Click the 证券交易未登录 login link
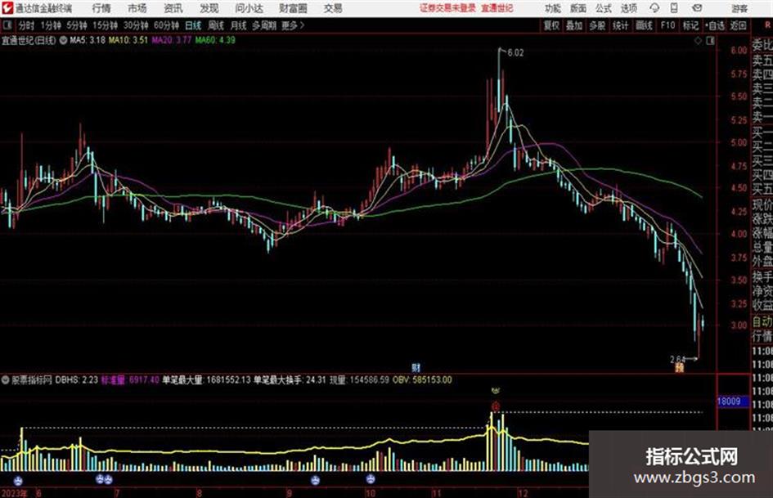 coord(447,8)
